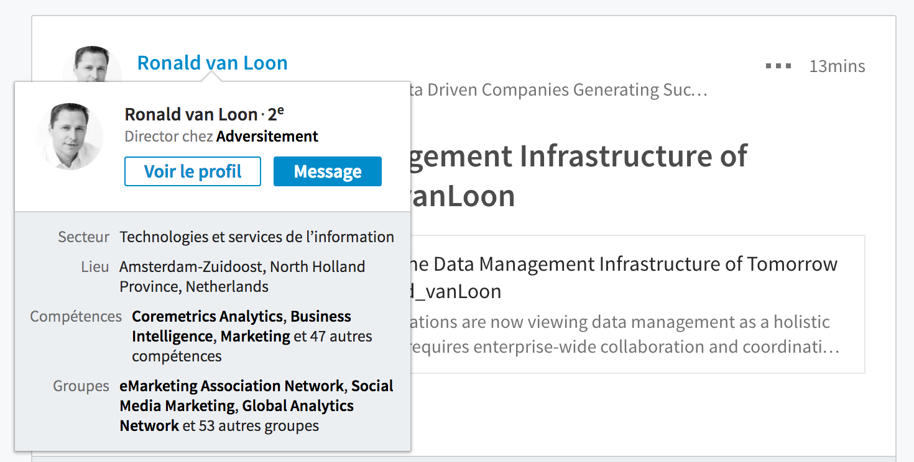Screen dimensions: 914x462
Task: Open the three-dot post options menu
Action: (778, 66)
